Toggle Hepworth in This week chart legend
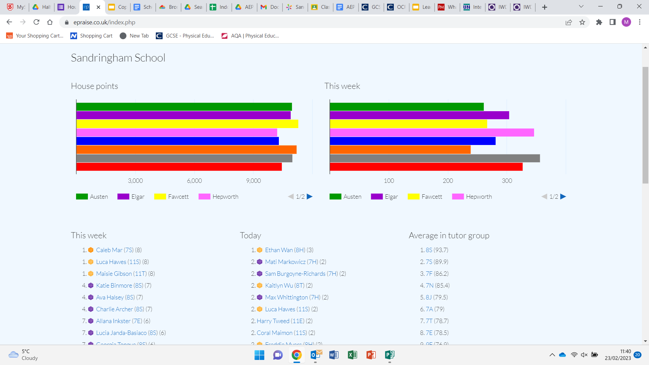649x365 pixels. (472, 197)
